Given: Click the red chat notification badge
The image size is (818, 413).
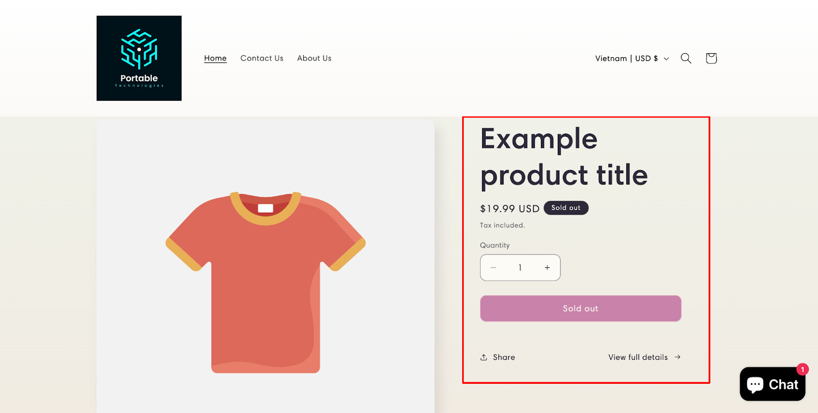Looking at the screenshot, I should (x=802, y=369).
